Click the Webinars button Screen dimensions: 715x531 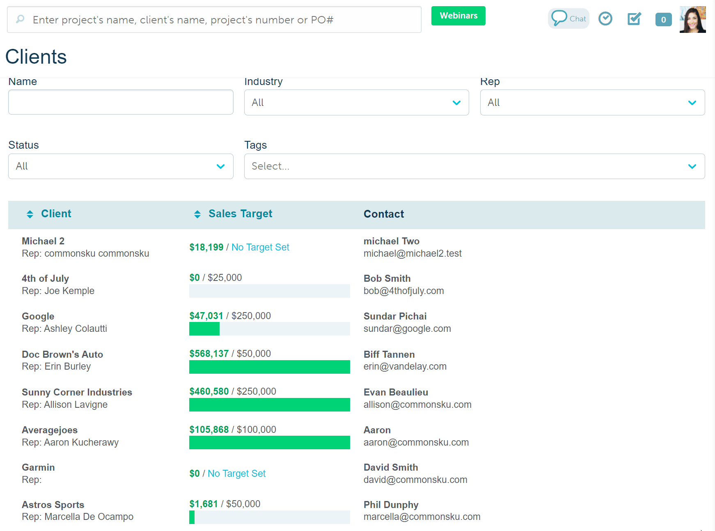point(458,16)
